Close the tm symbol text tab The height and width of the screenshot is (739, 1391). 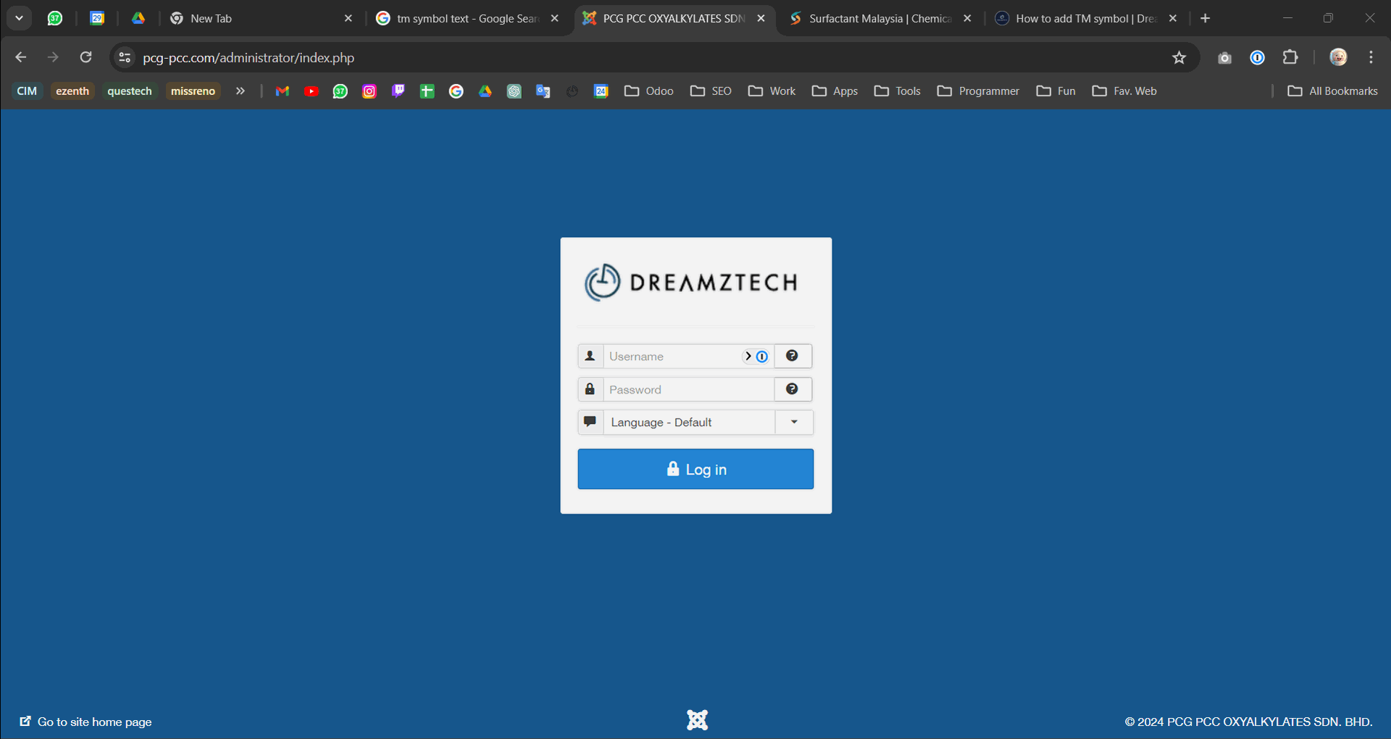coord(555,18)
